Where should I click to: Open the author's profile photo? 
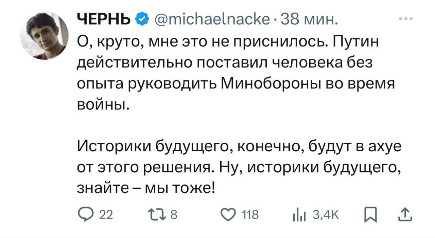(x=45, y=36)
